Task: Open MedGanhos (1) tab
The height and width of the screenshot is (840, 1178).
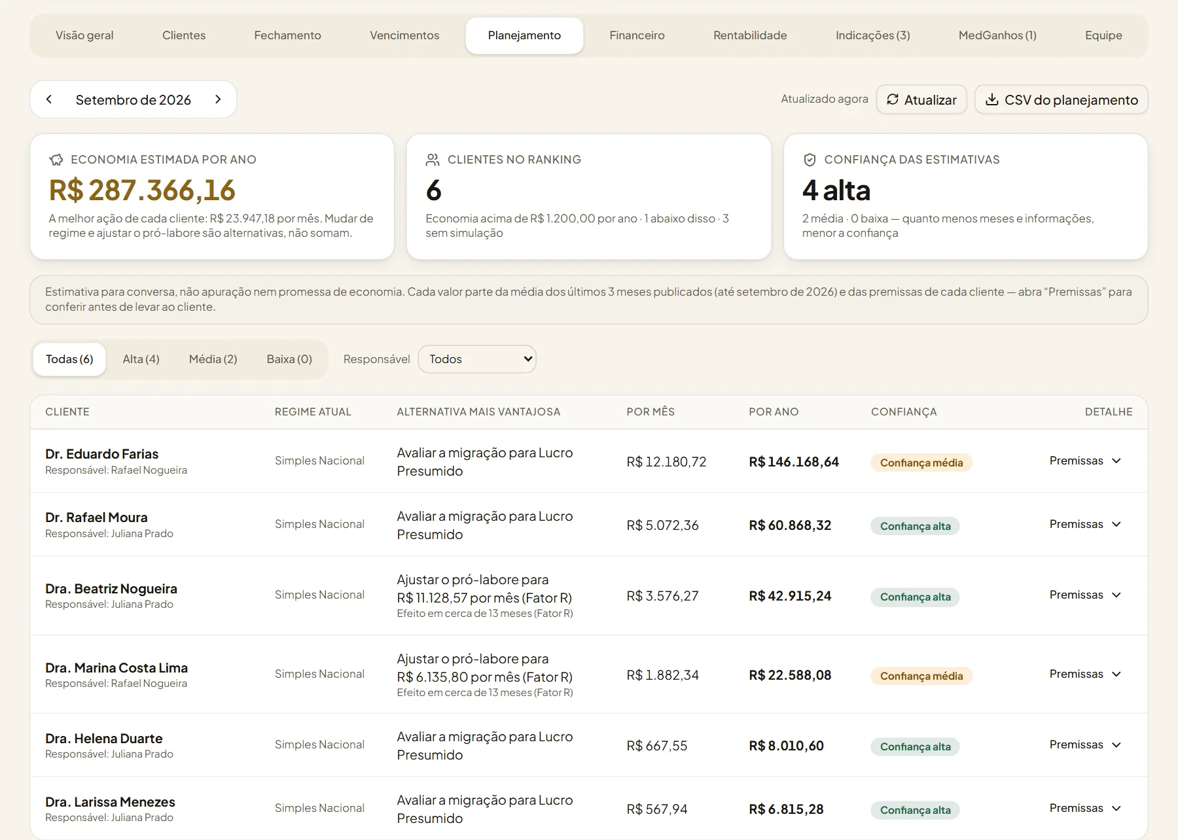Action: [997, 35]
